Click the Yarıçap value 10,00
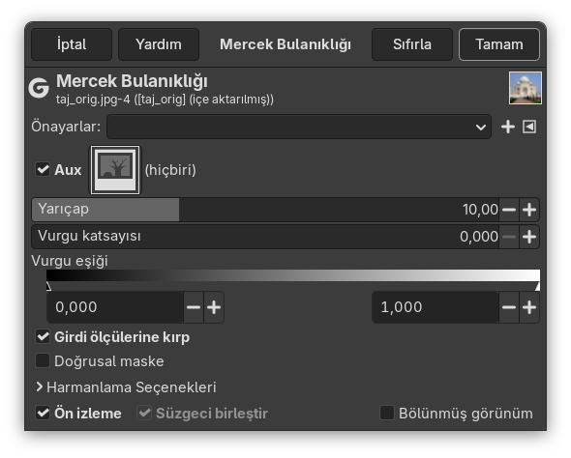The height and width of the screenshot is (458, 571). coord(480,210)
